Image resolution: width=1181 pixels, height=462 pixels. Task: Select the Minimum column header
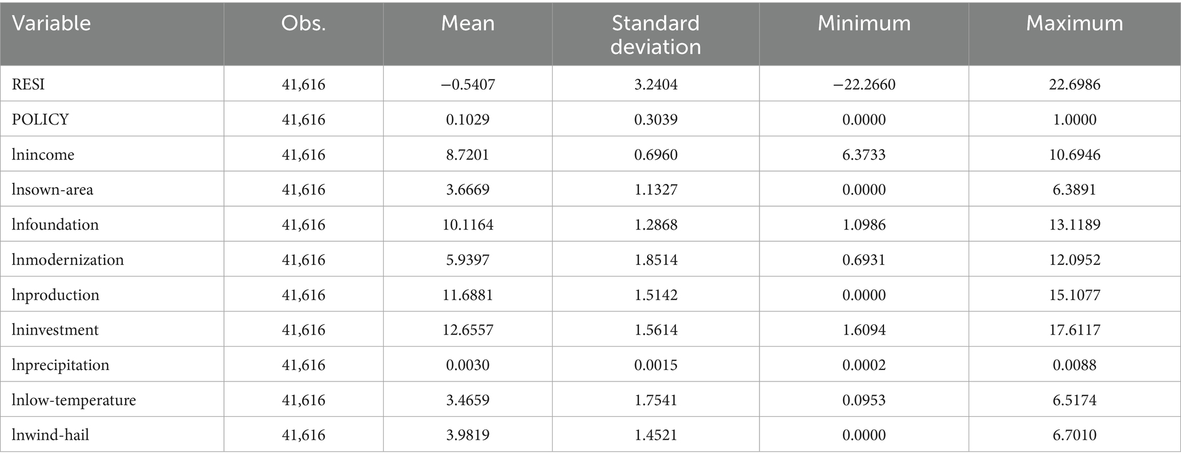click(863, 23)
